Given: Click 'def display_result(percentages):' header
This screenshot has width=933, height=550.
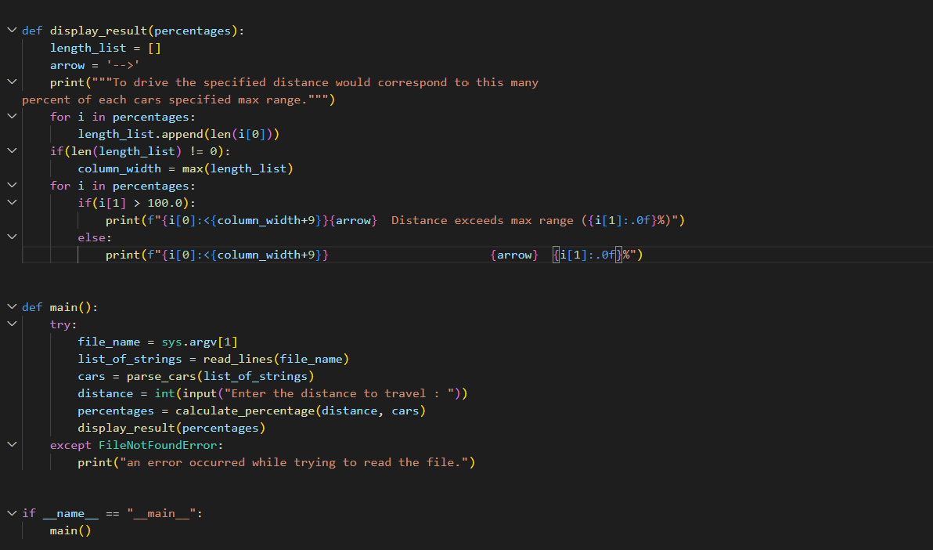Looking at the screenshot, I should tap(133, 31).
